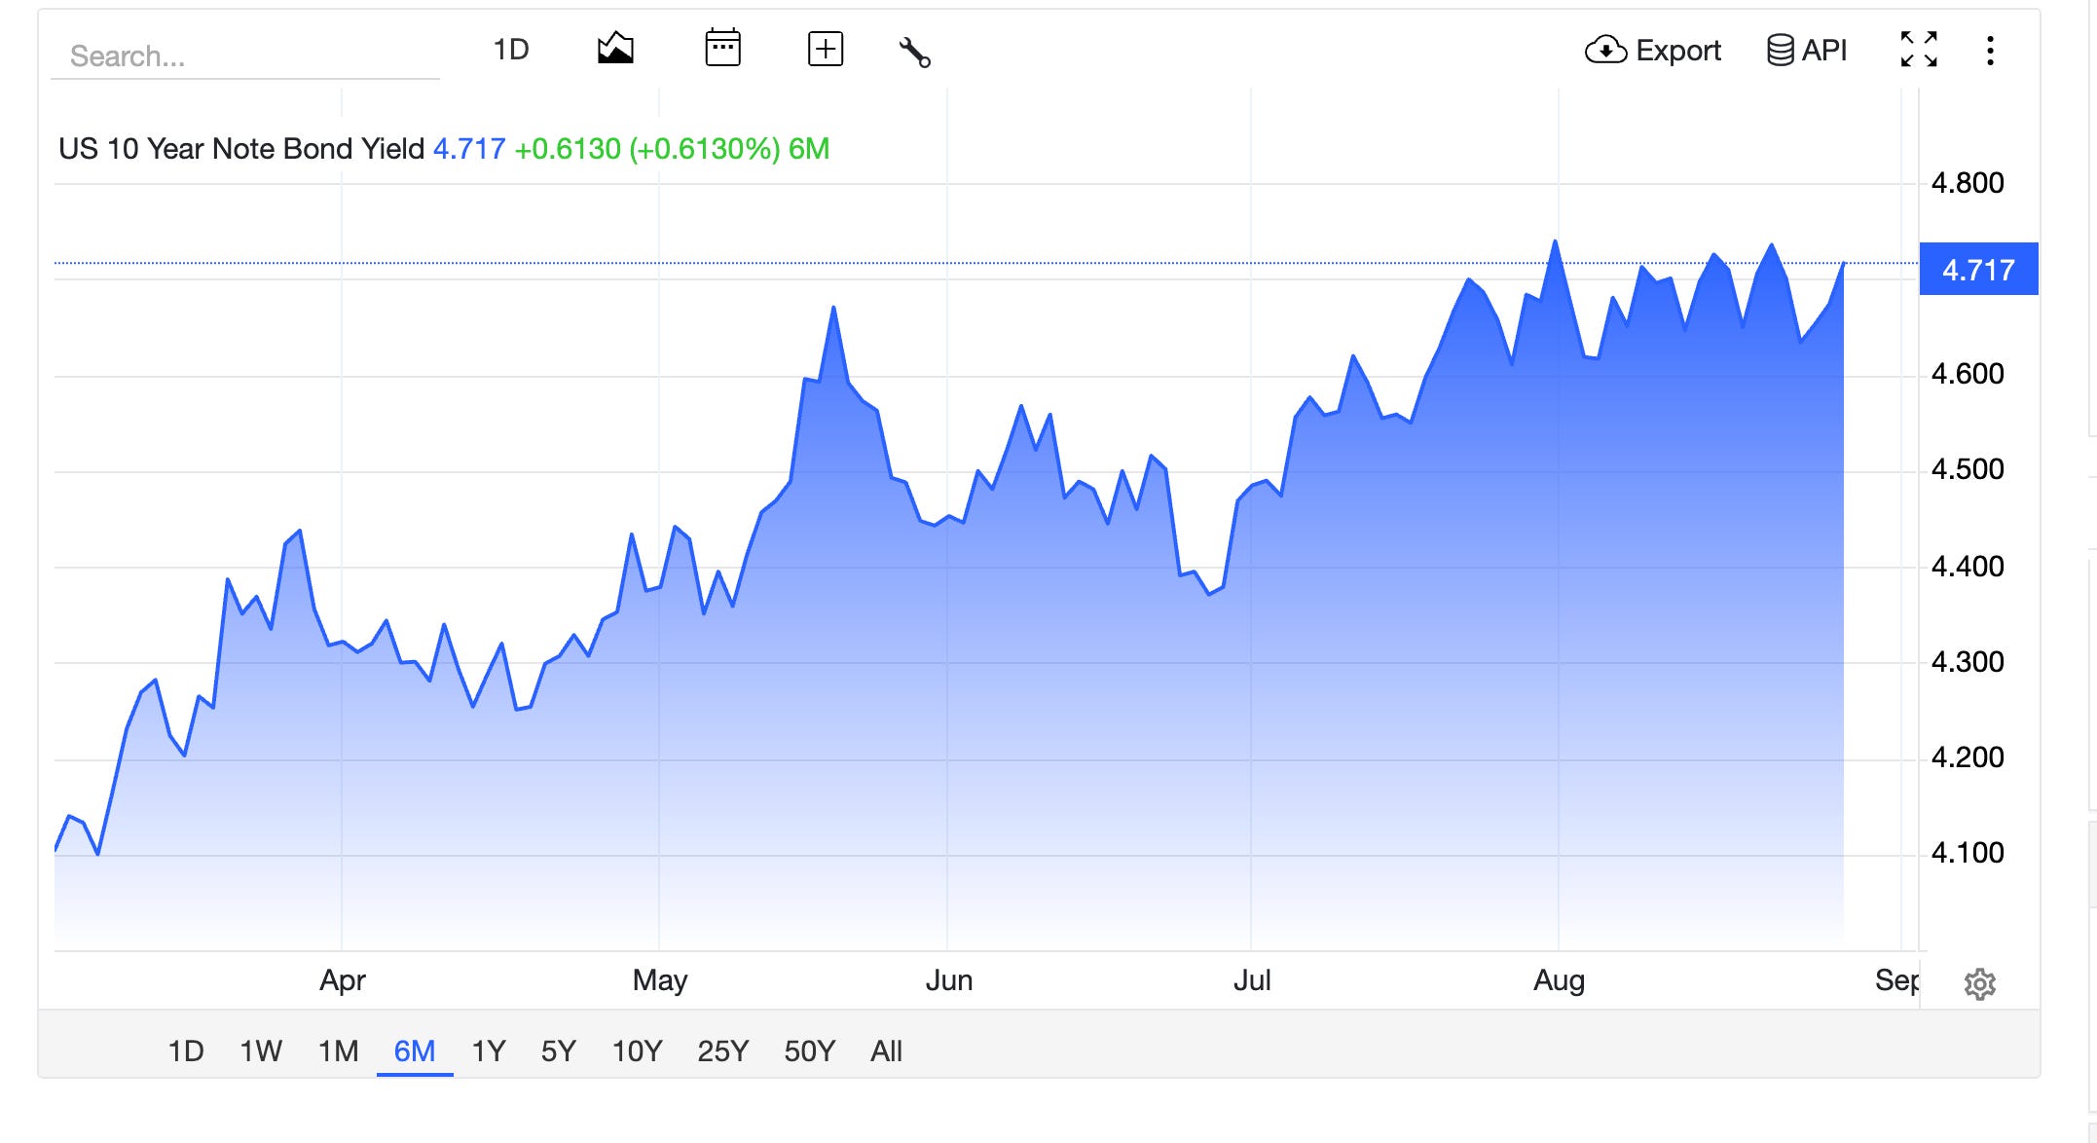Open the chart type area icon
Image resolution: width=2097 pixels, height=1143 pixels.
[615, 49]
